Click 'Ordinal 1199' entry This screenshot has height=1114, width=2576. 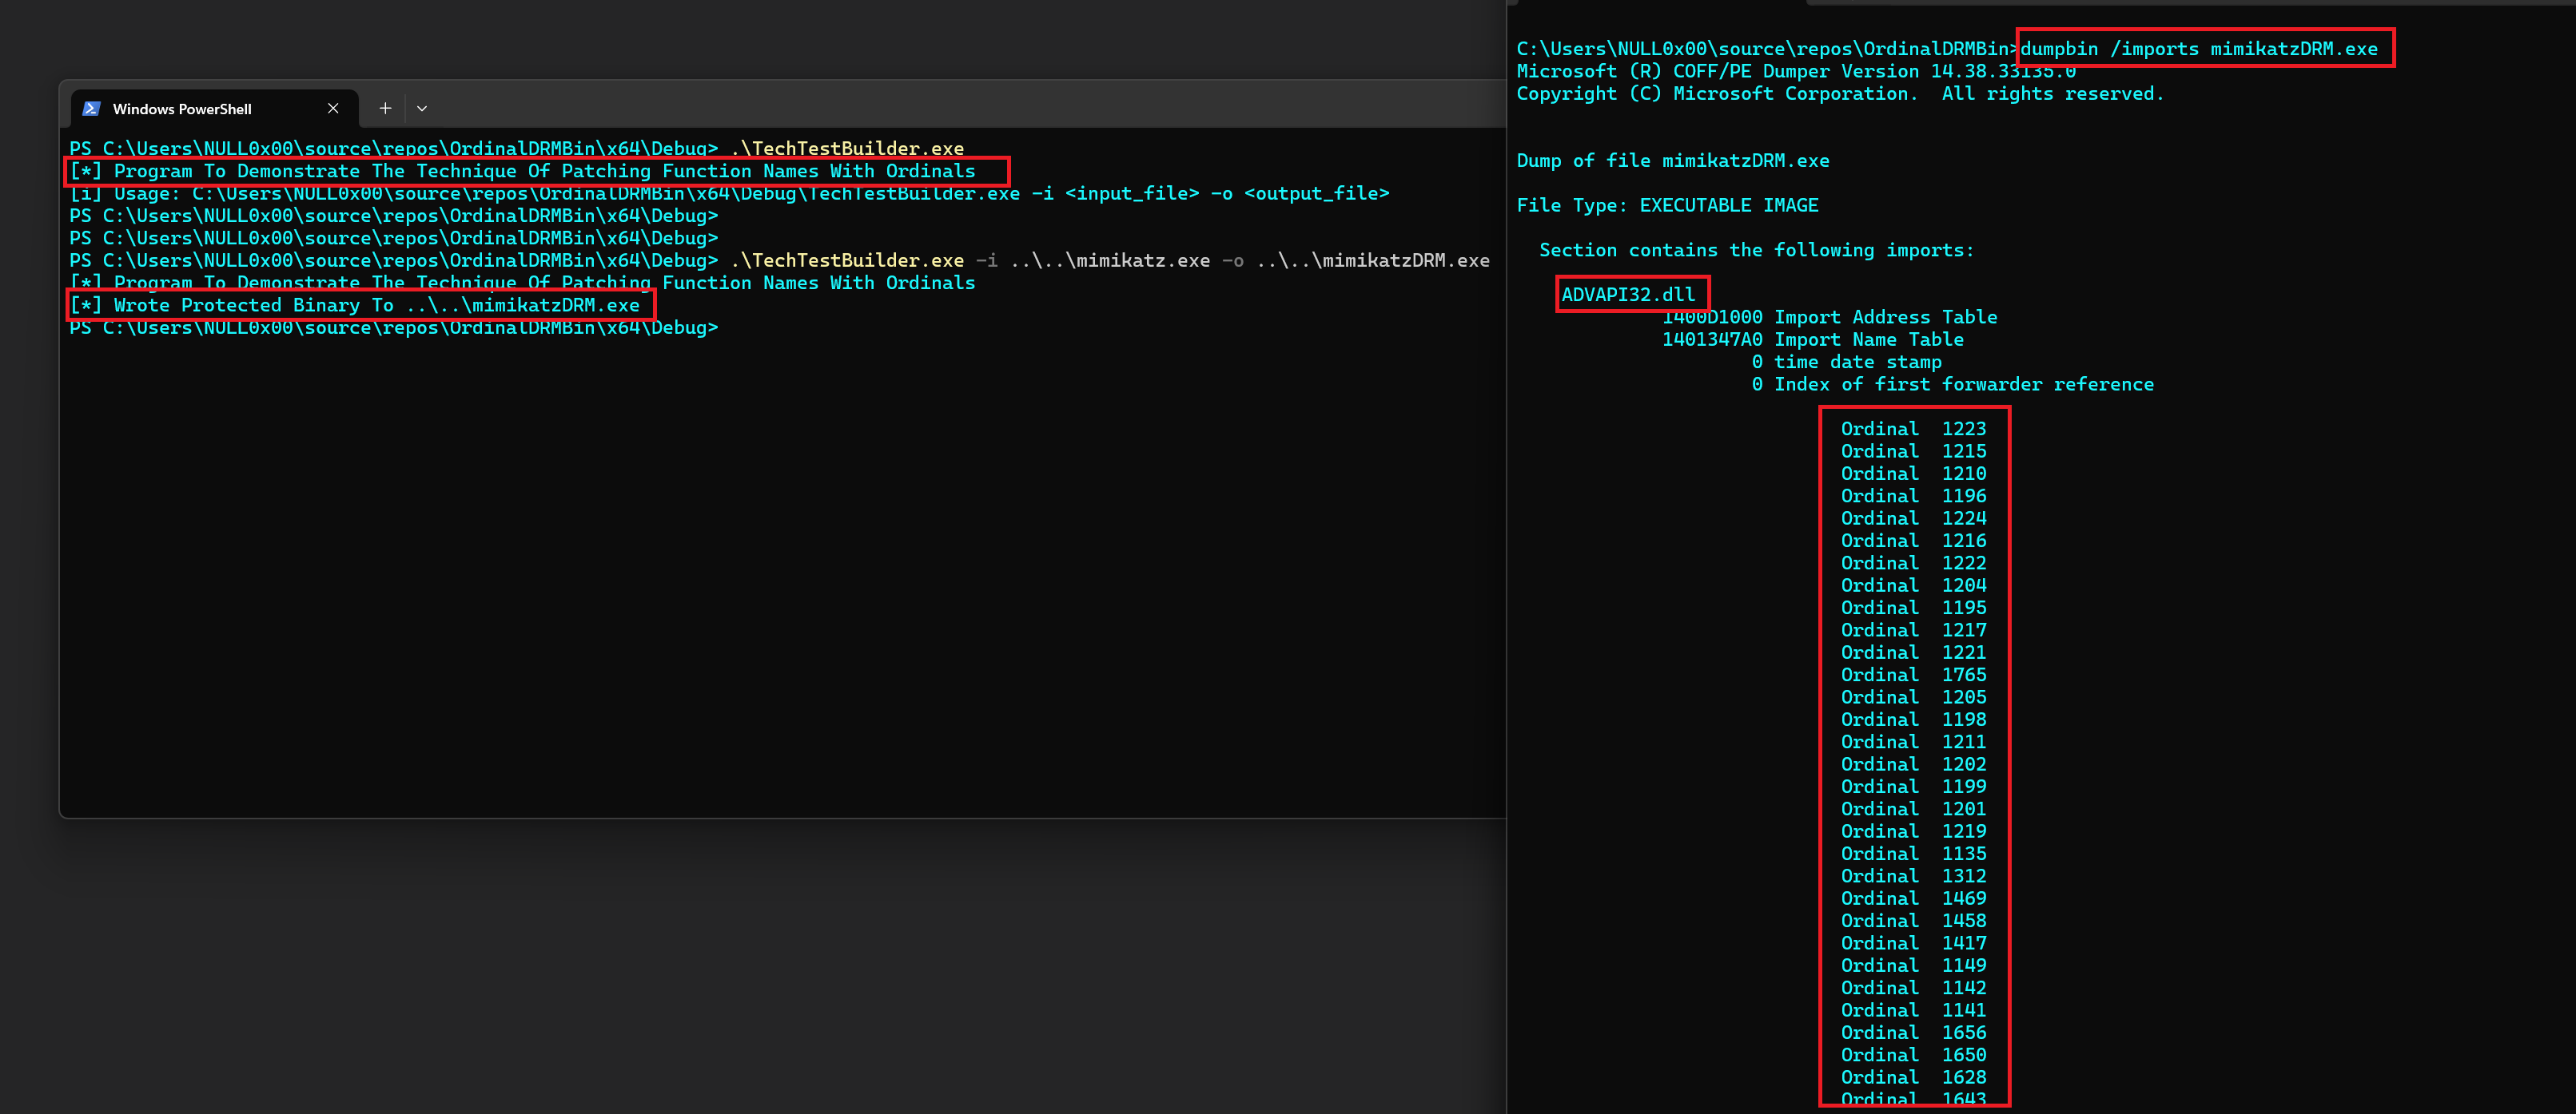coord(1914,787)
